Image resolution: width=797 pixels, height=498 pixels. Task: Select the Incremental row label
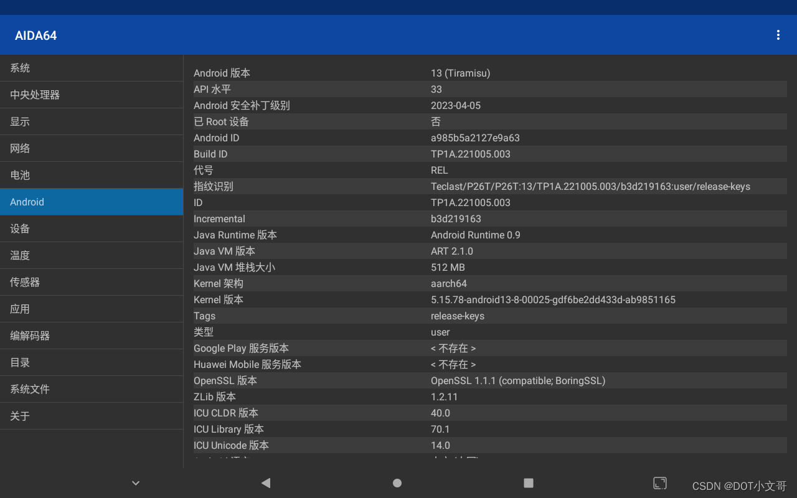click(x=219, y=218)
